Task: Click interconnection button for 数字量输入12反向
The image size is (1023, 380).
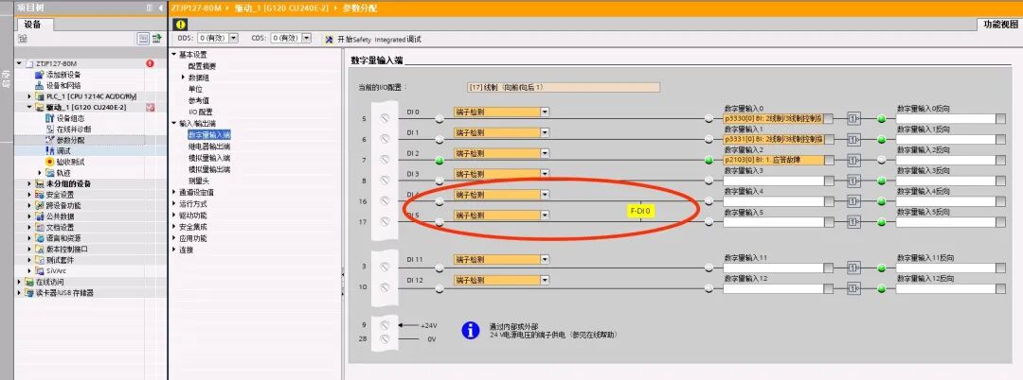Action: click(1001, 288)
